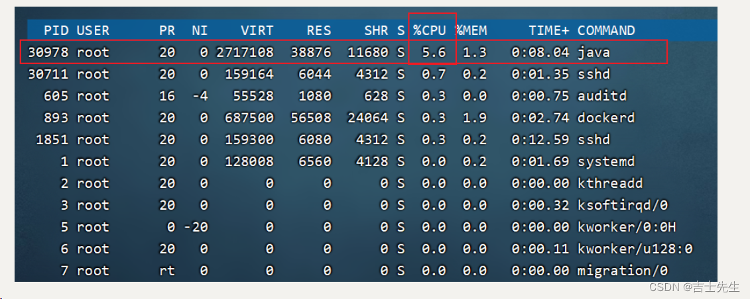Click the RES value 6044
Screen dimensions: 750x299
pyautogui.click(x=315, y=74)
